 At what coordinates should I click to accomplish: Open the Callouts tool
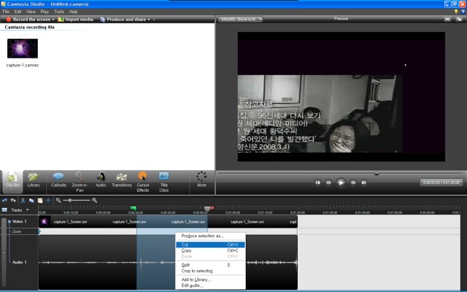pyautogui.click(x=58, y=180)
